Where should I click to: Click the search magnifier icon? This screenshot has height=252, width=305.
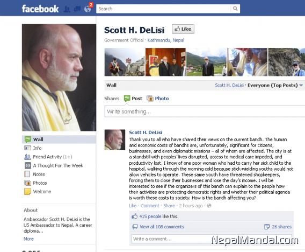235,9
